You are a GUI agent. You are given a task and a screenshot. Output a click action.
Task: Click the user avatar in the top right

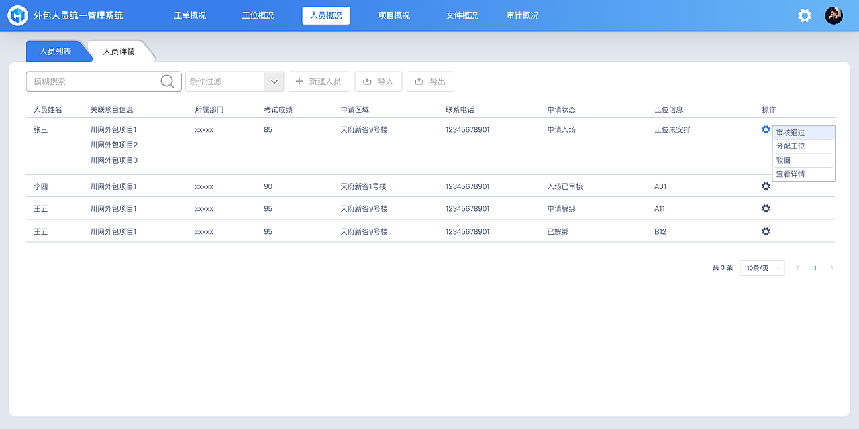point(833,15)
